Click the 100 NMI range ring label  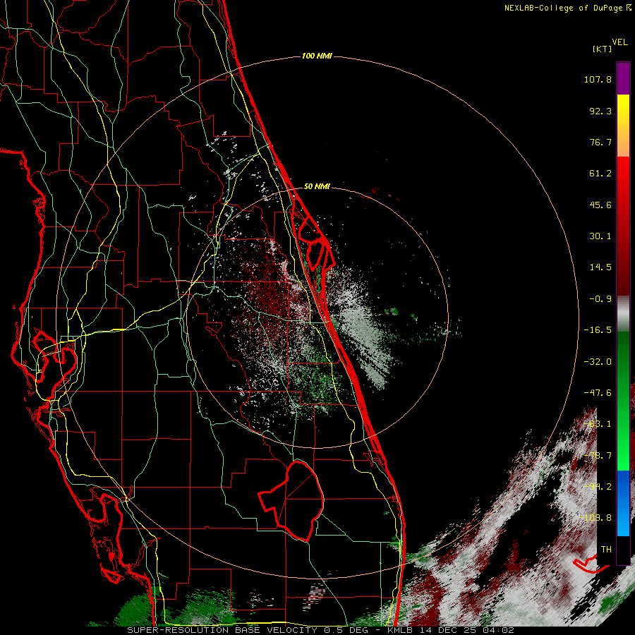(317, 56)
